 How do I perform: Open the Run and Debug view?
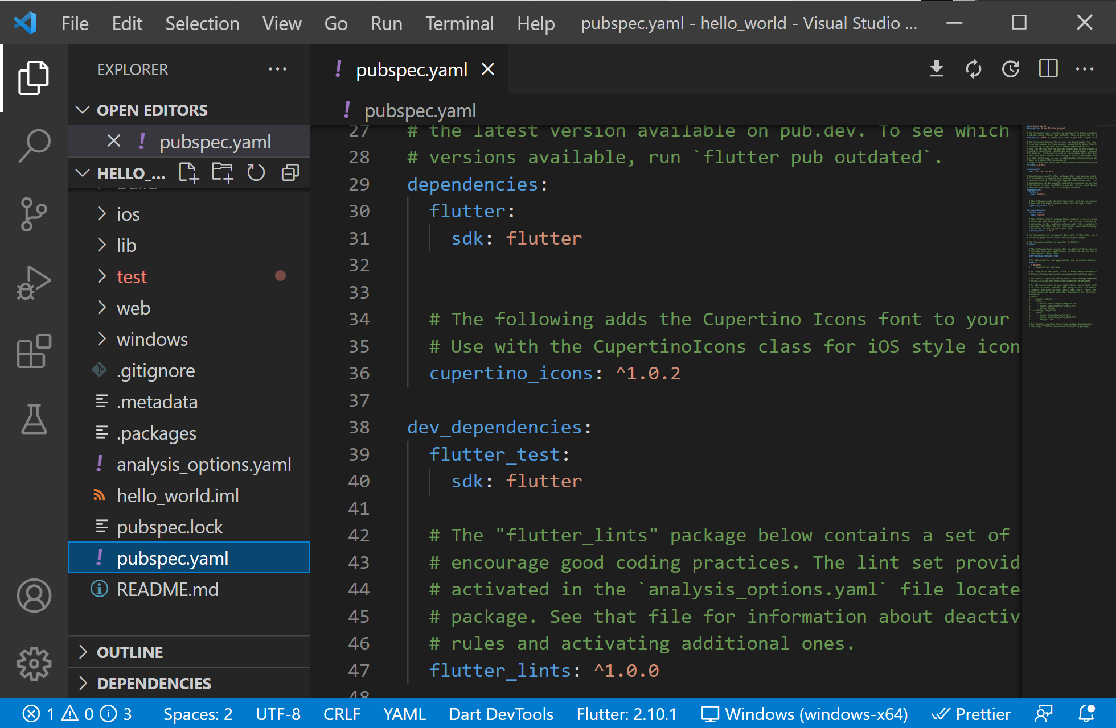(34, 283)
